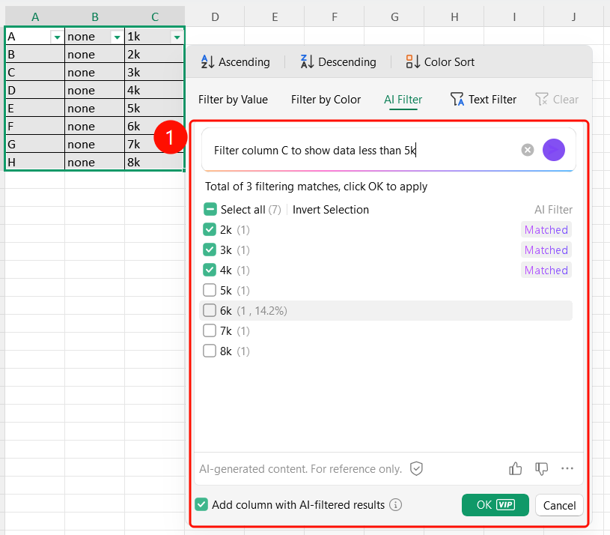Click the Matched tag for 3k
Image resolution: width=610 pixels, height=535 pixels.
546,250
